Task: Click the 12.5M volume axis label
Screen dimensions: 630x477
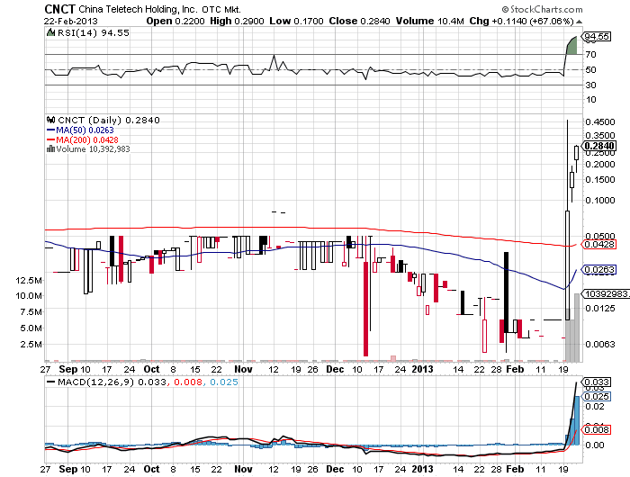Action: (29, 281)
